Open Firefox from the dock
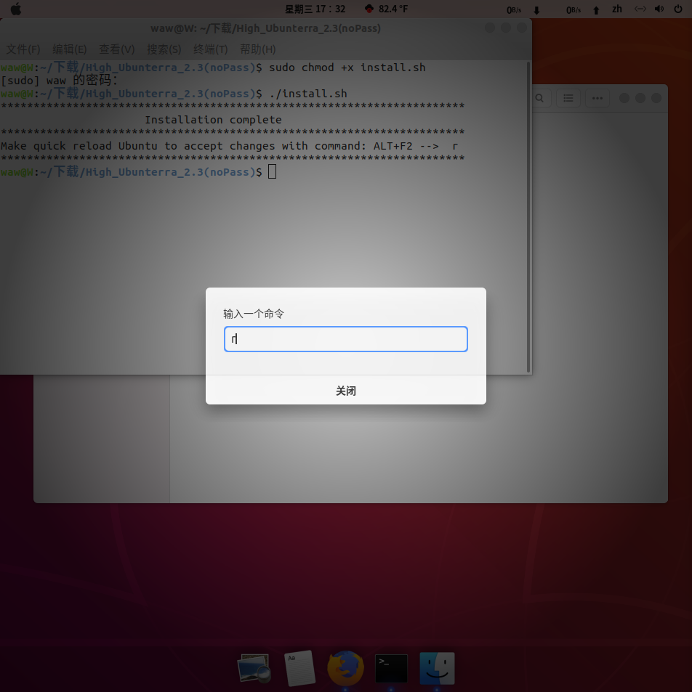This screenshot has width=692, height=692. click(345, 668)
